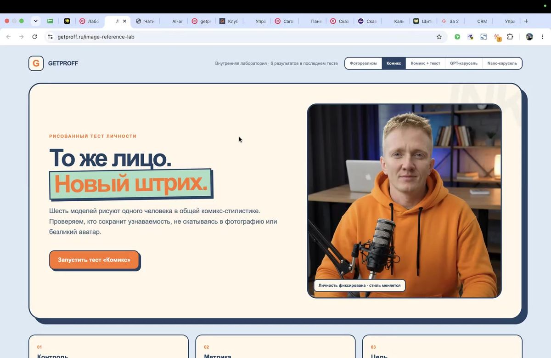Select the 'Фотореализм' mode tab
Image resolution: width=551 pixels, height=358 pixels.
click(x=363, y=63)
